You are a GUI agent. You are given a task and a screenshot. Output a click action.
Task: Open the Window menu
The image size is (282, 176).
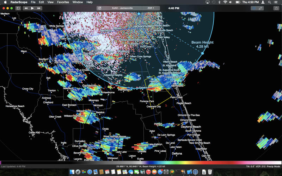(78, 2)
